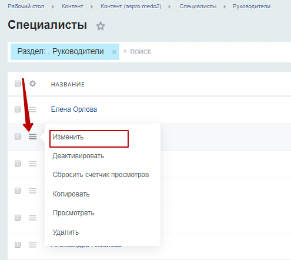Image resolution: width=291 pixels, height=260 pixels.
Task: Open the Елена Орлова specialist link
Action: pyautogui.click(x=74, y=109)
